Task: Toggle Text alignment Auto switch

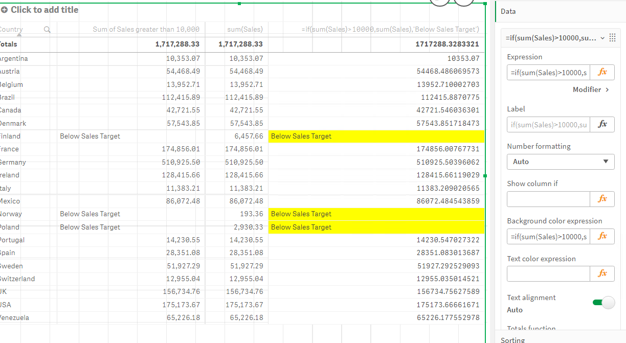Action: click(603, 303)
